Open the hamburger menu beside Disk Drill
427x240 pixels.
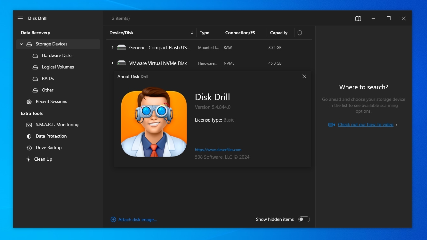click(x=20, y=19)
